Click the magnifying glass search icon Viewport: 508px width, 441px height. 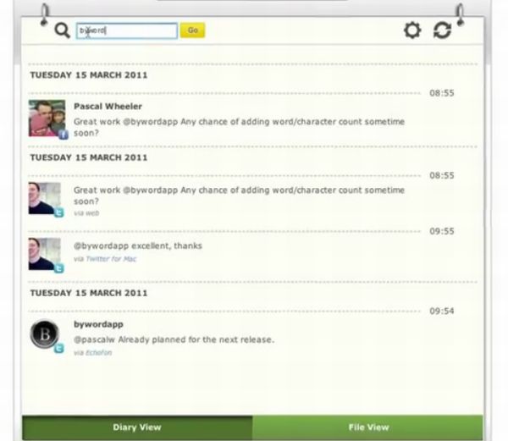(x=62, y=30)
